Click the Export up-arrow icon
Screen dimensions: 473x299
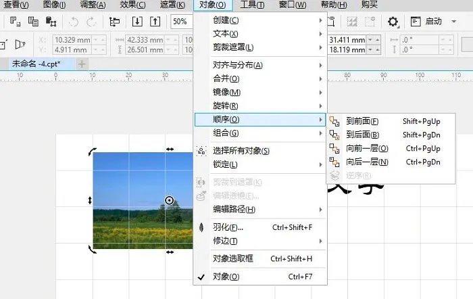(155, 22)
